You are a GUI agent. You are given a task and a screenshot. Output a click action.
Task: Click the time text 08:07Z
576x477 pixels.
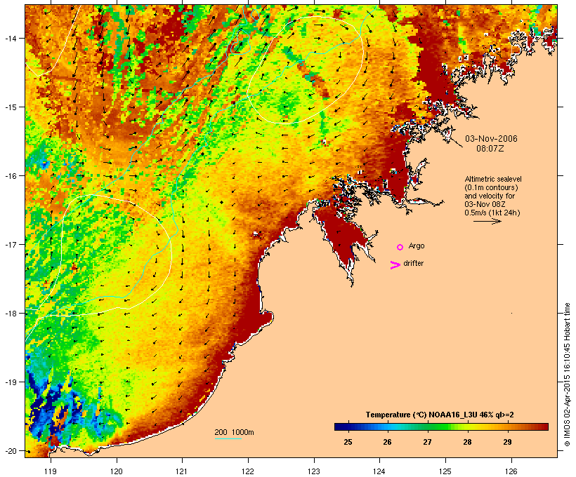click(490, 149)
